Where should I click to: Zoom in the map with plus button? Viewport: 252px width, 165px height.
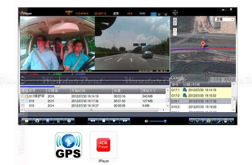pyautogui.click(x=175, y=30)
